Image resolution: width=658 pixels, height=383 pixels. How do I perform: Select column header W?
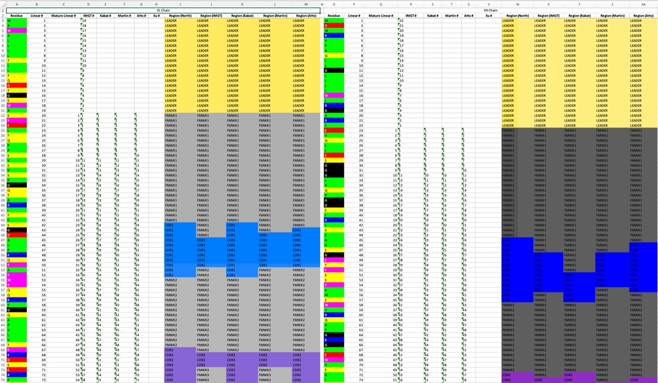(517, 4)
